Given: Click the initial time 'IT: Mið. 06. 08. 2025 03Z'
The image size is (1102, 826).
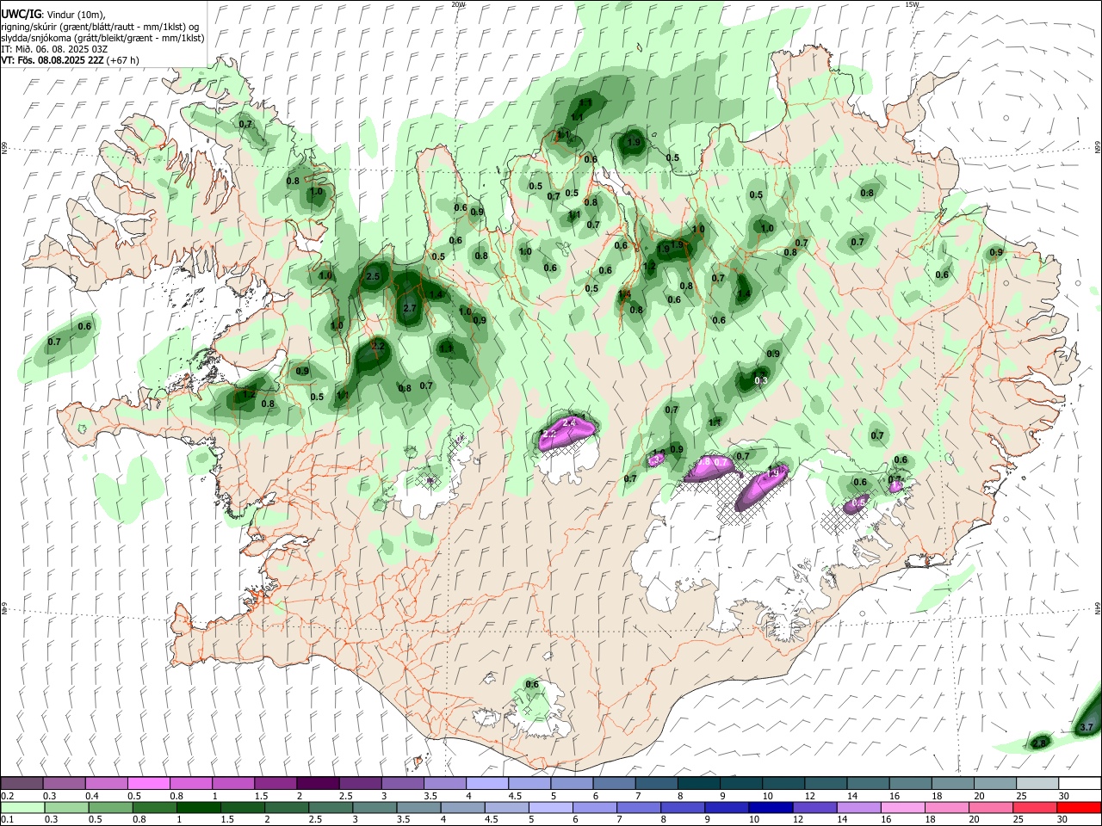Looking at the screenshot, I should 54,49.
